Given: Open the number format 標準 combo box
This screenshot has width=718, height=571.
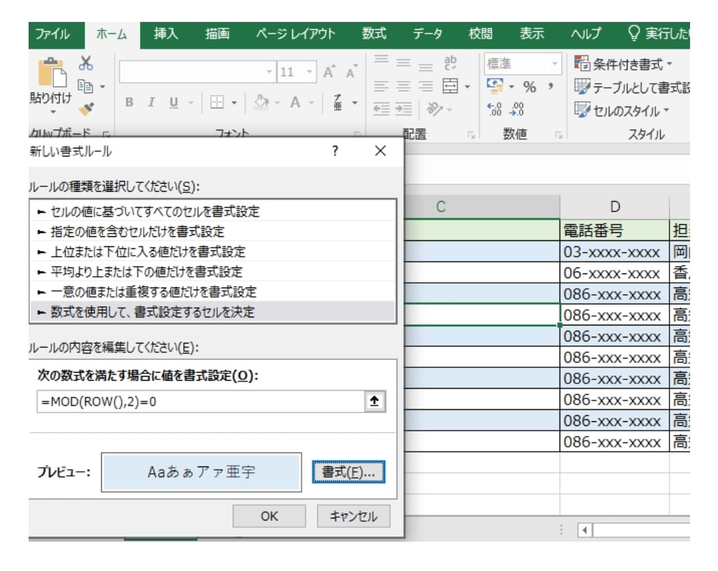Looking at the screenshot, I should tap(522, 65).
